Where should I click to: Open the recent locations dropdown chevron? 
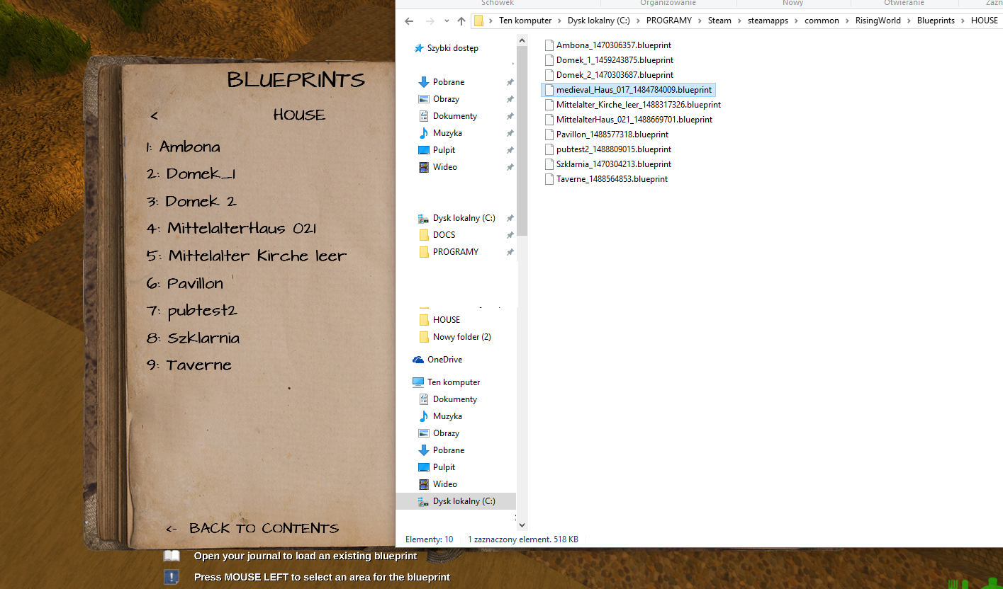click(447, 21)
